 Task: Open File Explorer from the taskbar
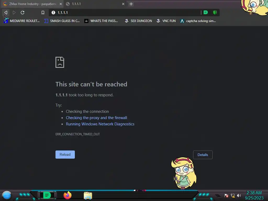(88, 196)
